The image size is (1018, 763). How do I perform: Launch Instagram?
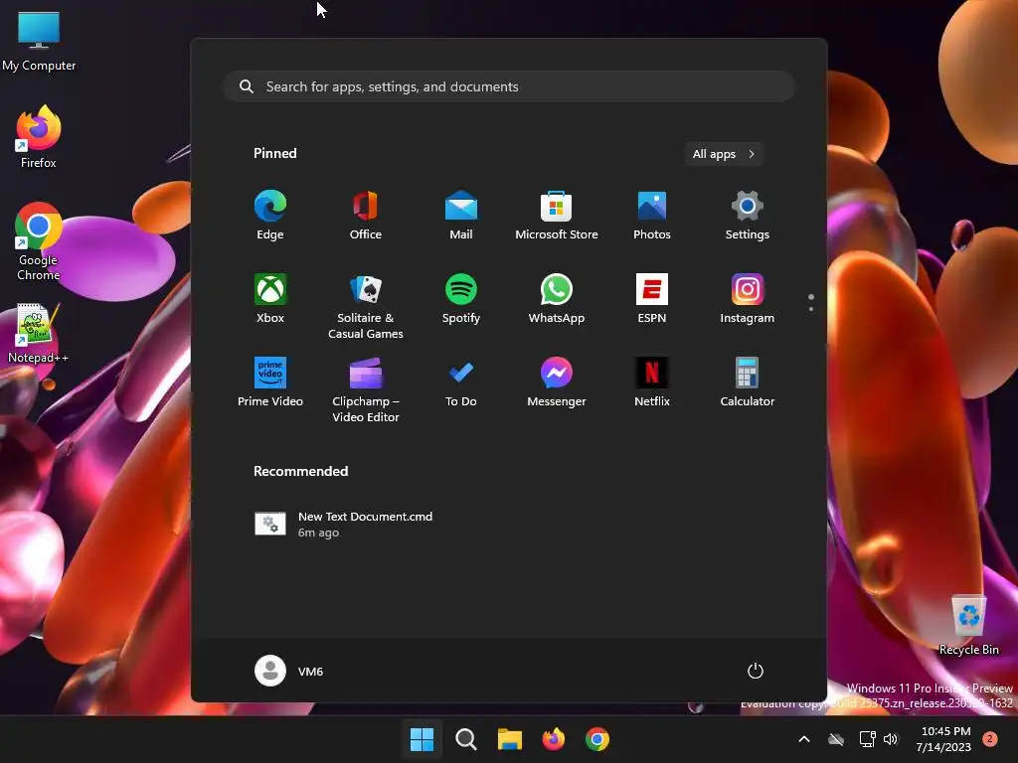pos(748,298)
